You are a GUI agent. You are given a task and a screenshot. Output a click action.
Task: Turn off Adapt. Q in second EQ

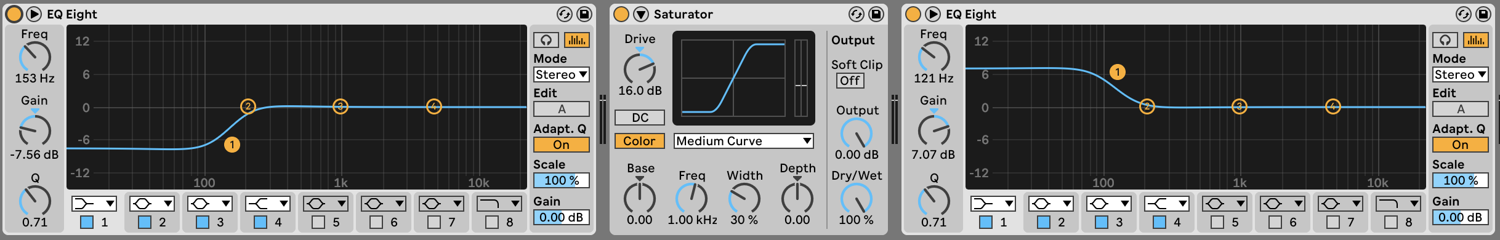click(x=1461, y=145)
